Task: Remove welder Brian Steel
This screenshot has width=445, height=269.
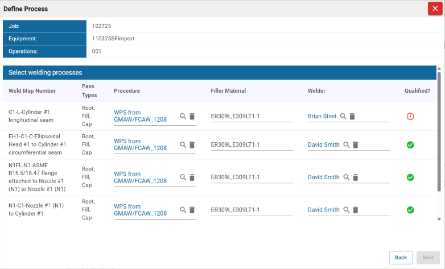Action: pos(352,116)
